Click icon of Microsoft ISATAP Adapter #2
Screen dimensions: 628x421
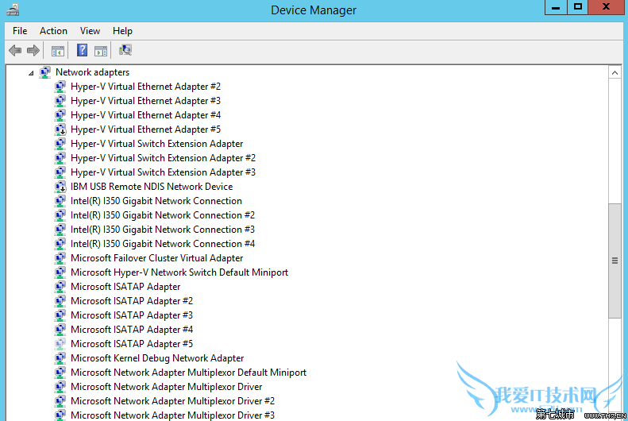60,301
